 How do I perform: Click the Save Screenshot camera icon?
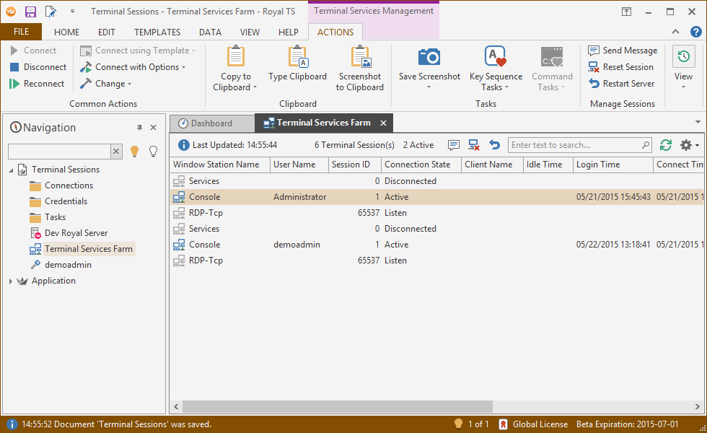(429, 58)
